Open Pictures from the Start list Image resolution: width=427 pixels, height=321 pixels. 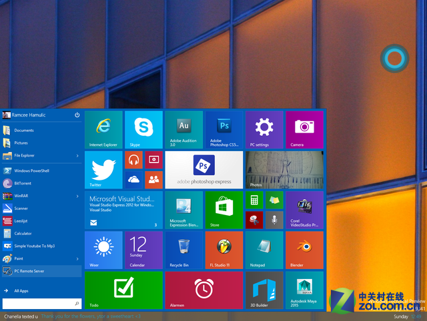pyautogui.click(x=41, y=143)
